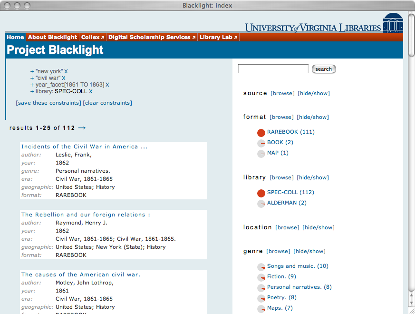Remove the library SPEC-COLL constraint
The image size is (415, 314).
tap(90, 91)
